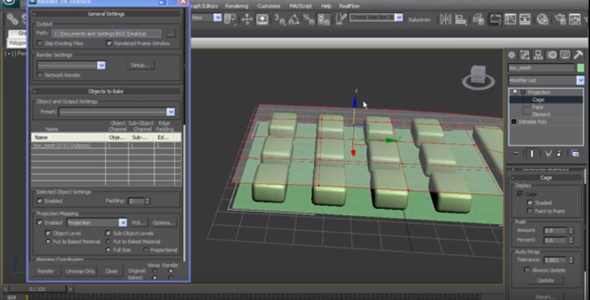This screenshot has width=590, height=300.
Task: Toggle Skip Existing Files checkbox
Action: pos(40,43)
